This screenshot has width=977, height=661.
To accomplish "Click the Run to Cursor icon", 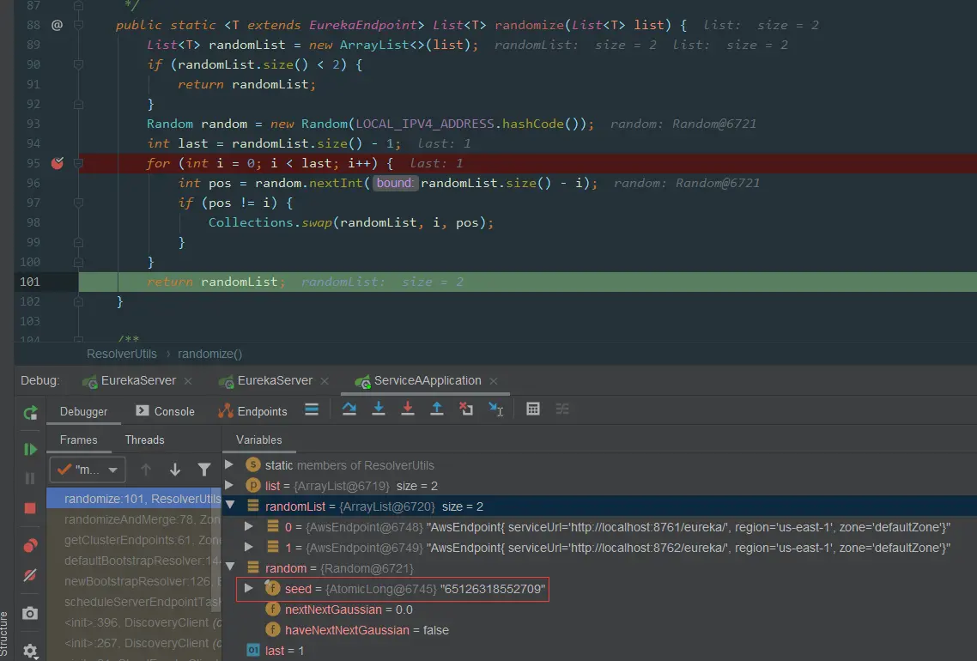I will pos(496,409).
